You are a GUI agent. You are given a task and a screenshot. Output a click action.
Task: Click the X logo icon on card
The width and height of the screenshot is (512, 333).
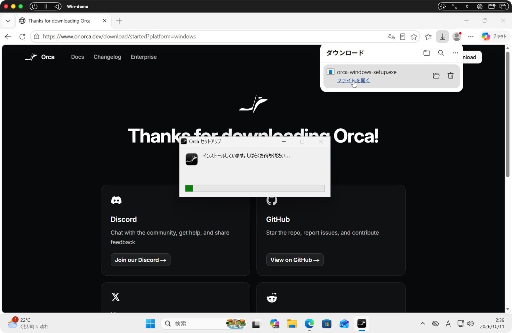[x=116, y=297]
